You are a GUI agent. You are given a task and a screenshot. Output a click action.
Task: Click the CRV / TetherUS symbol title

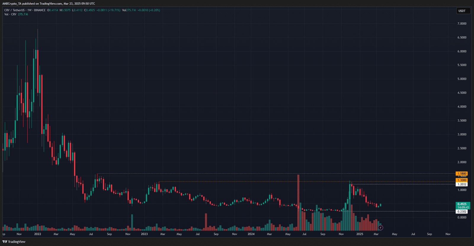pos(14,10)
